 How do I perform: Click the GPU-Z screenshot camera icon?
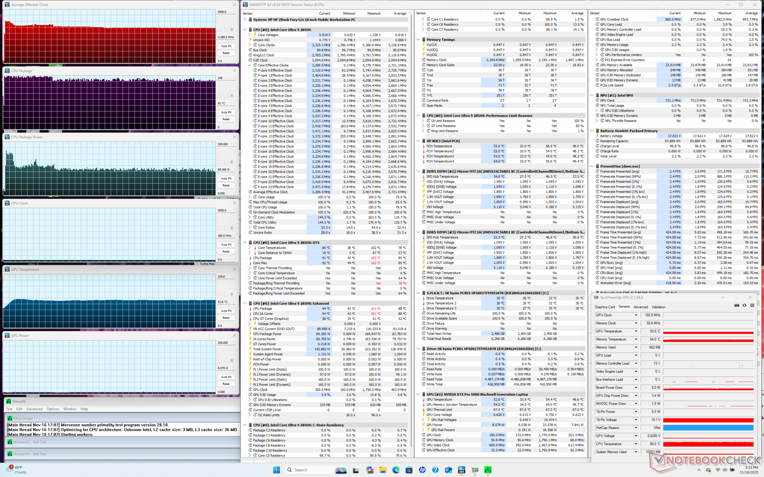pos(737,305)
